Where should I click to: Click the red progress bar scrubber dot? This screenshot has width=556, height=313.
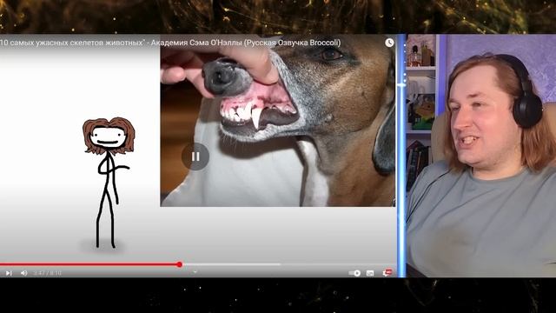coord(180,264)
